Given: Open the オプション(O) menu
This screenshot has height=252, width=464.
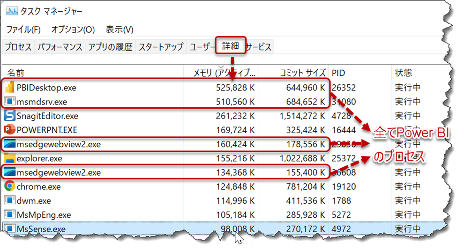Looking at the screenshot, I should click(73, 30).
